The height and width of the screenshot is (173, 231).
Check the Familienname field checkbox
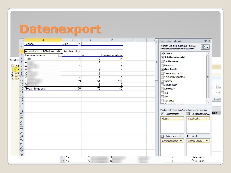tap(162, 61)
